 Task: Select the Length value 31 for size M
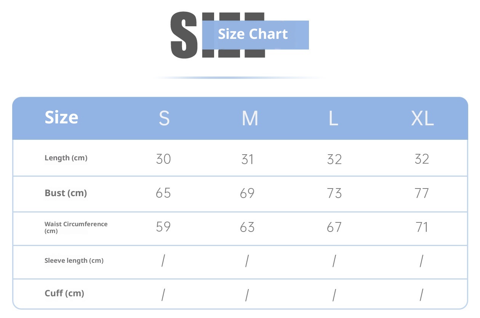click(x=247, y=159)
